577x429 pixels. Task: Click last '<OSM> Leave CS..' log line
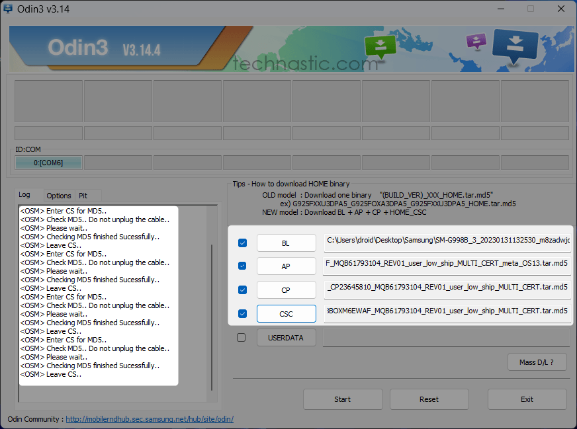tap(51, 374)
